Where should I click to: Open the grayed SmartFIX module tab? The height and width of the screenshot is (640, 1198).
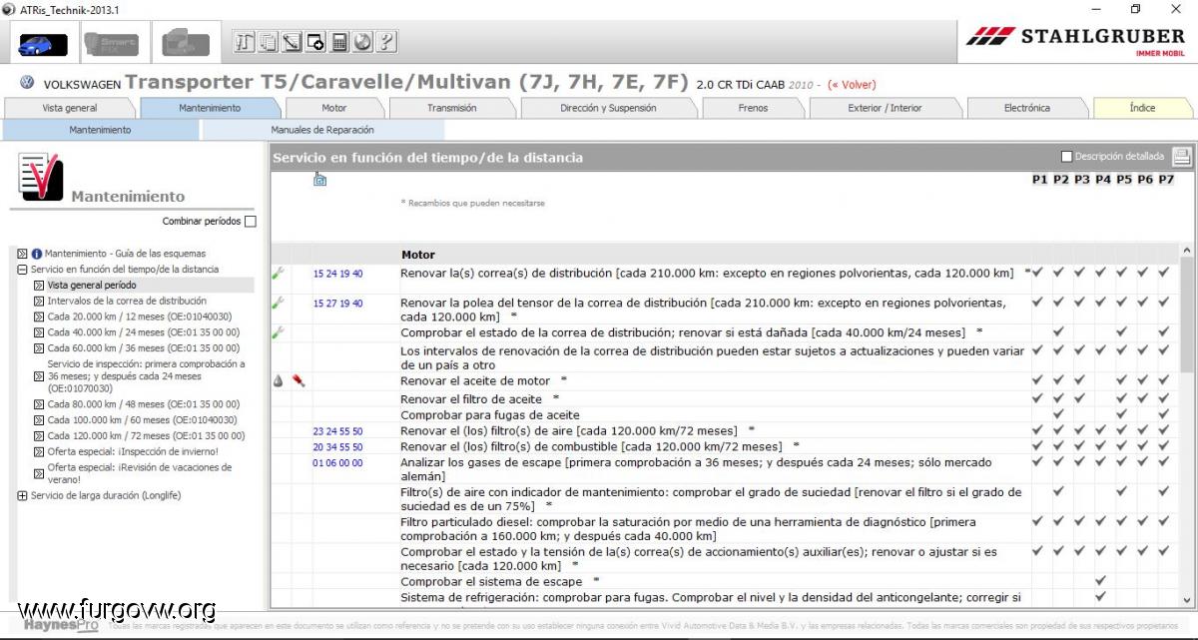tap(111, 44)
